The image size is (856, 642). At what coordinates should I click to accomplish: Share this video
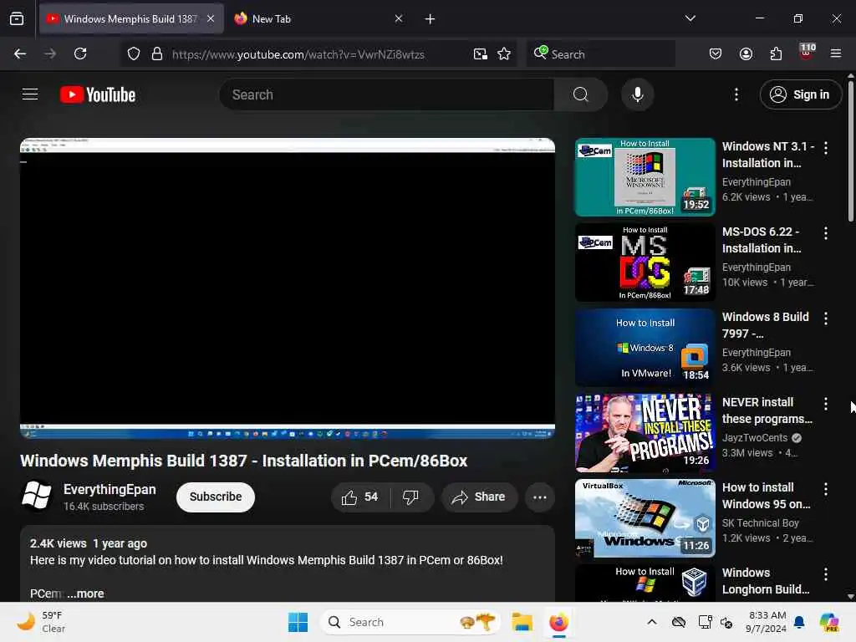[479, 497]
